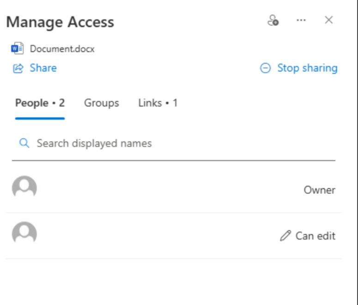Click the pencil icon beside Can edit

(285, 236)
